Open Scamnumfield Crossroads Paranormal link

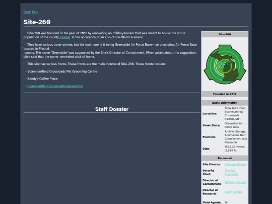tap(55, 86)
